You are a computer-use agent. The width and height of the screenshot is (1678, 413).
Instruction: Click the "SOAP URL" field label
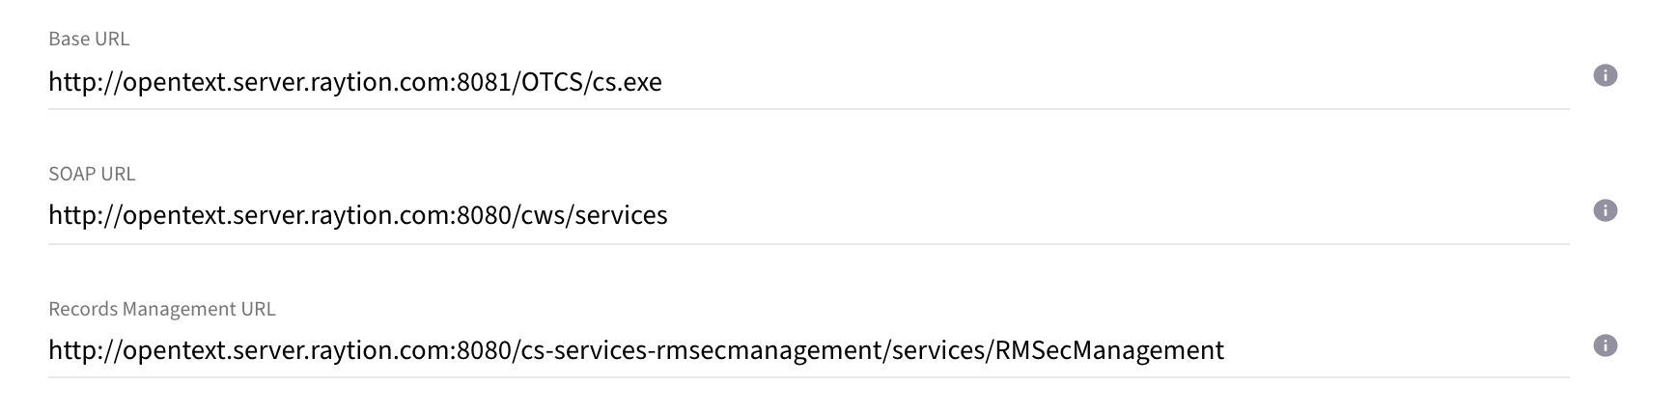(x=92, y=175)
